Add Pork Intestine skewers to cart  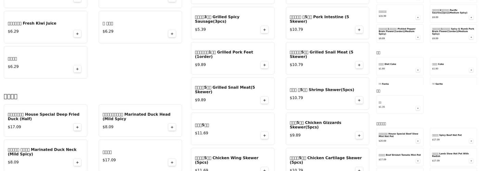(359, 30)
